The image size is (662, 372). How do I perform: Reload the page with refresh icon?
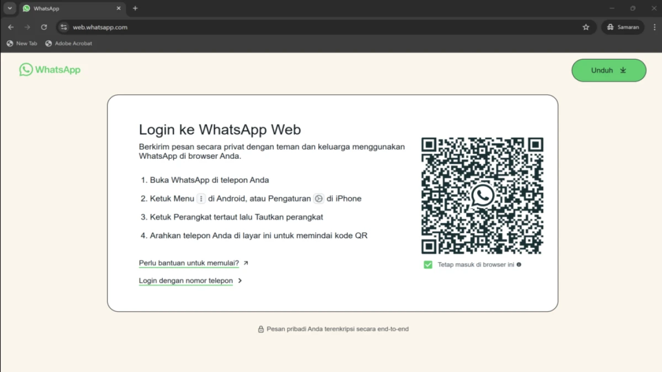[44, 27]
